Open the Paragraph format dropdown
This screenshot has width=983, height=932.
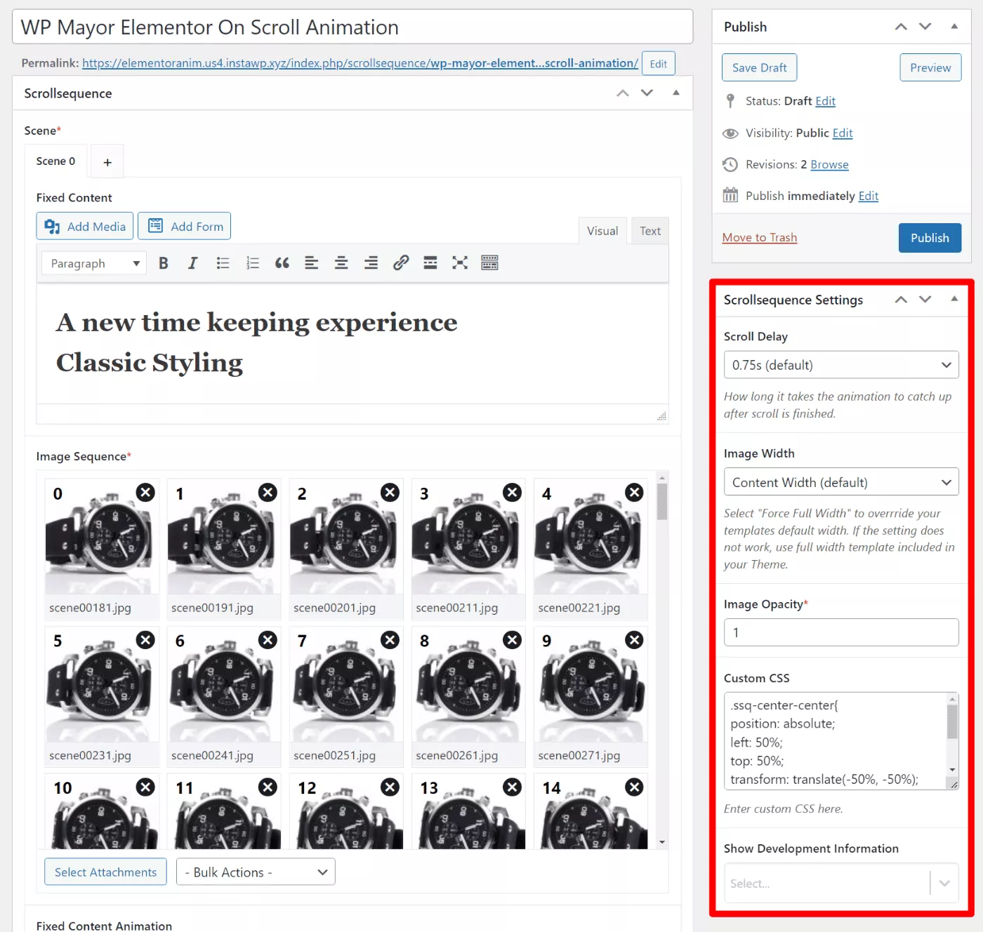(x=94, y=263)
